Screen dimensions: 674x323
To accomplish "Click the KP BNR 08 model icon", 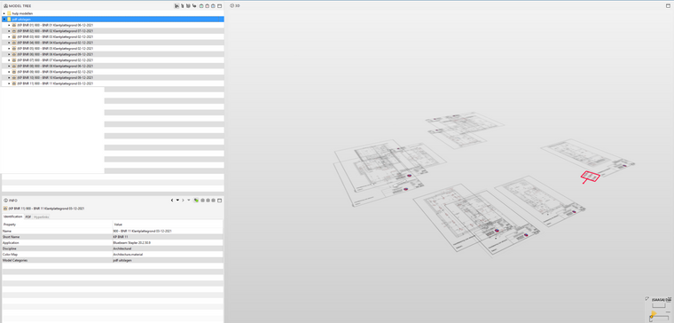I will (x=14, y=66).
